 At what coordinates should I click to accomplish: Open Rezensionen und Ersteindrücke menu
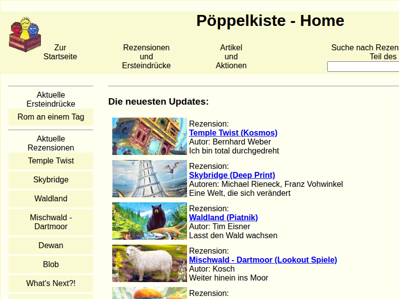pos(146,56)
